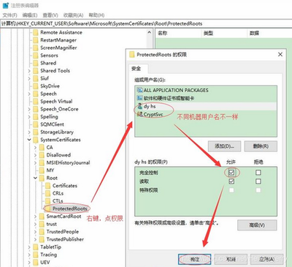Select the Speech Virtual tree item

pyautogui.click(x=56, y=102)
